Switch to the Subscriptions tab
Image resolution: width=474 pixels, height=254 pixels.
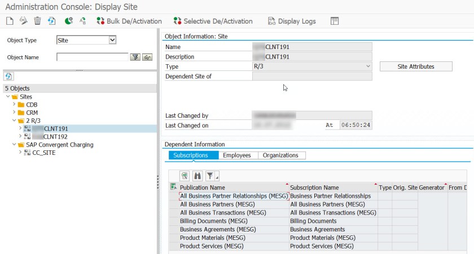(x=194, y=155)
